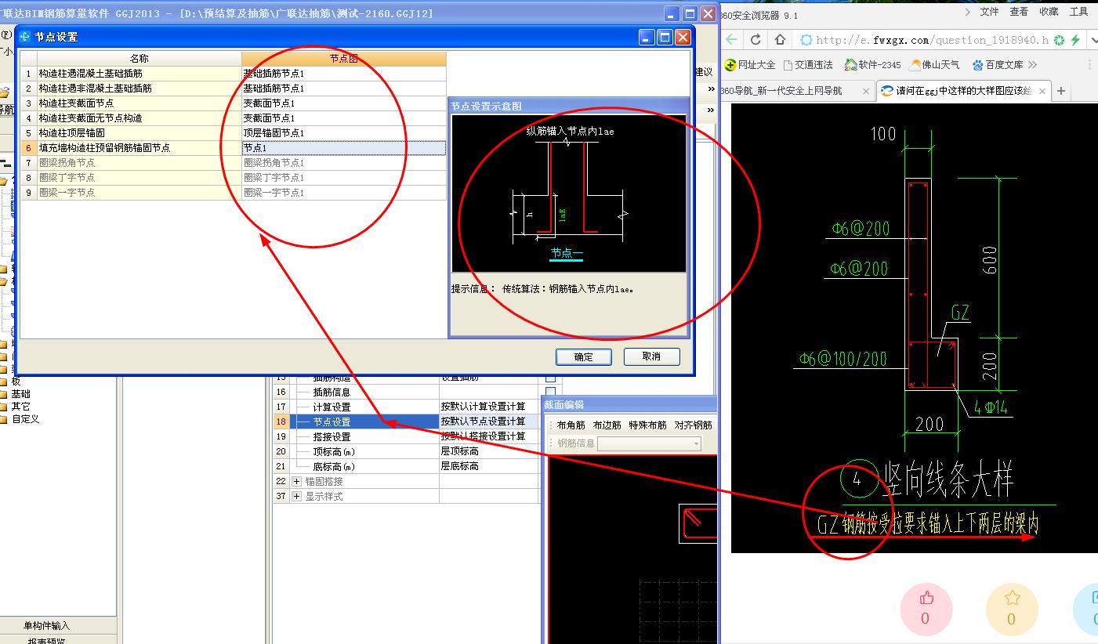Open the 文件 menu in the browser

[989, 12]
